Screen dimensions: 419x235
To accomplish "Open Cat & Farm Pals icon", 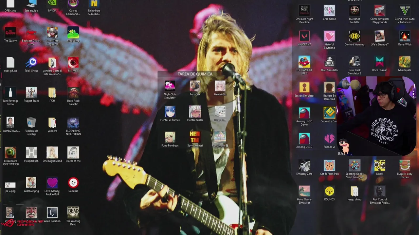I will pos(329,165).
